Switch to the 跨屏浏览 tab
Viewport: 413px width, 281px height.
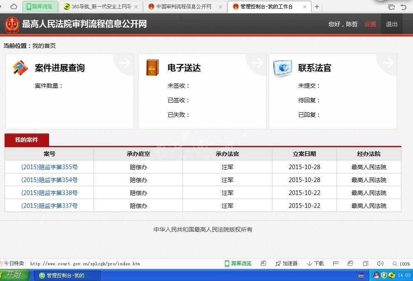pyautogui.click(x=40, y=7)
